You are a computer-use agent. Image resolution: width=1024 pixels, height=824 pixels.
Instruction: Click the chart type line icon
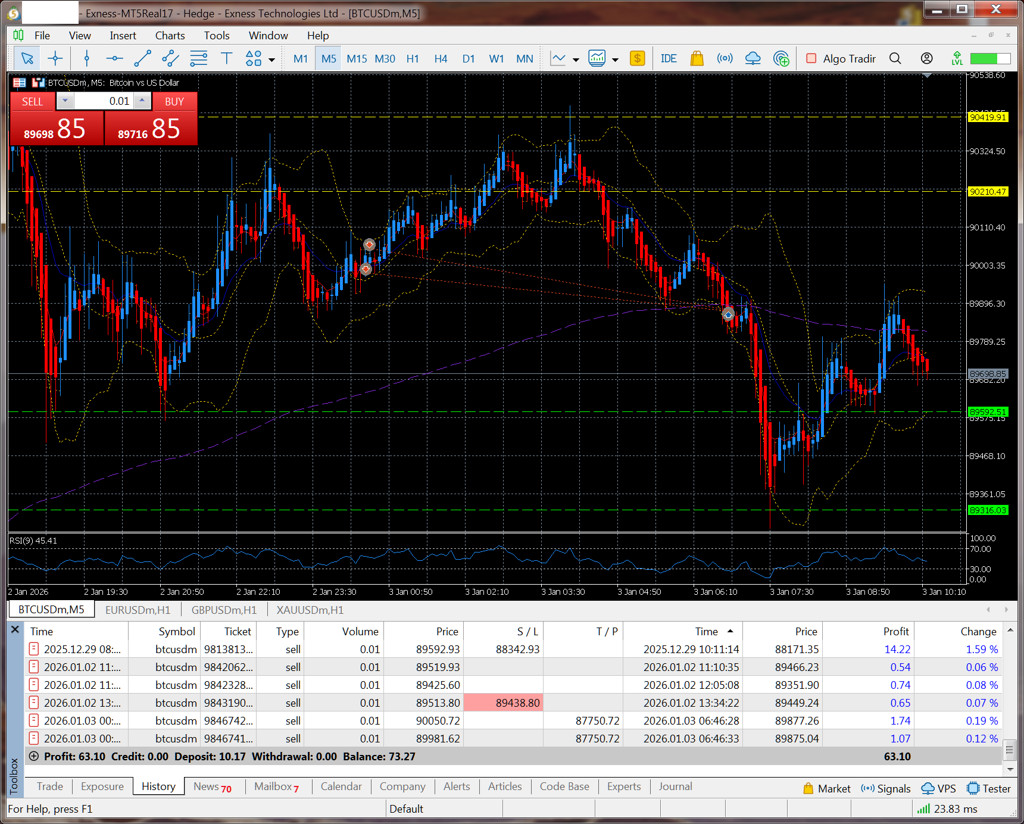point(558,58)
